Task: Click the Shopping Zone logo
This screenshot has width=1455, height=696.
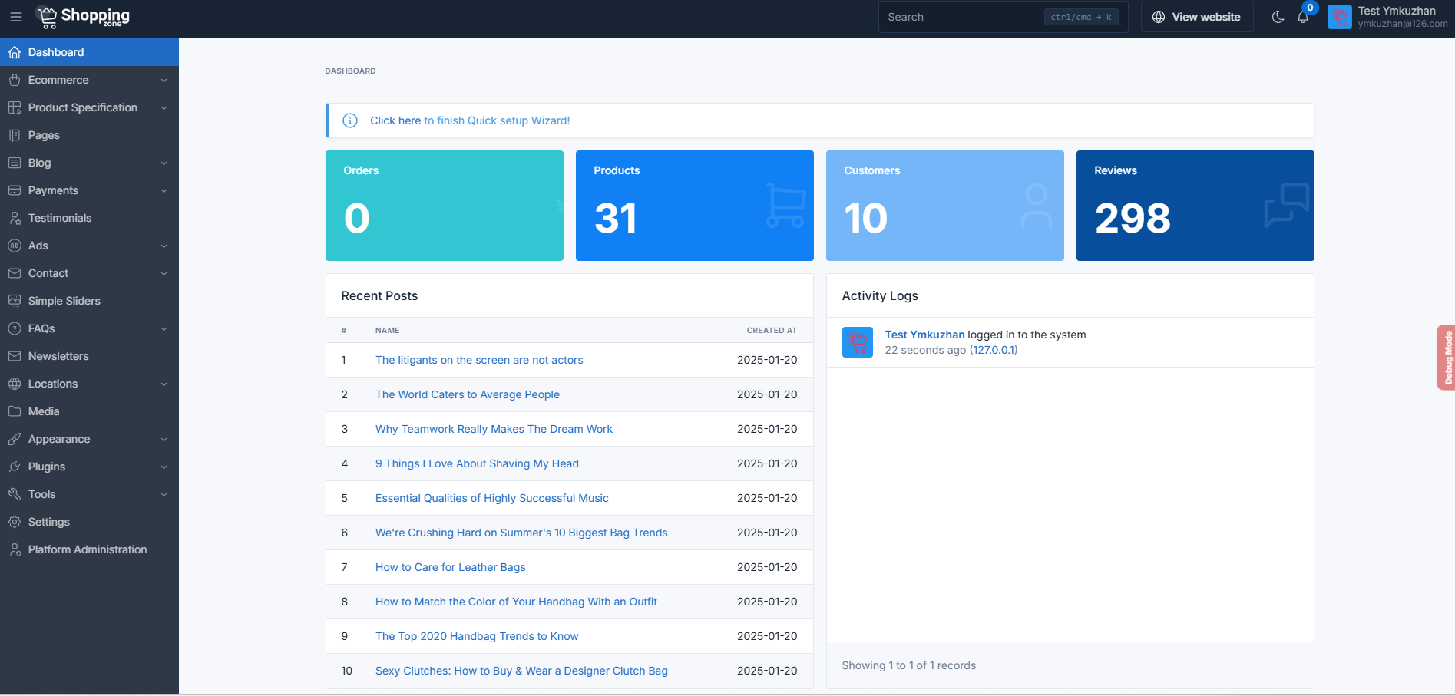Action: (84, 17)
